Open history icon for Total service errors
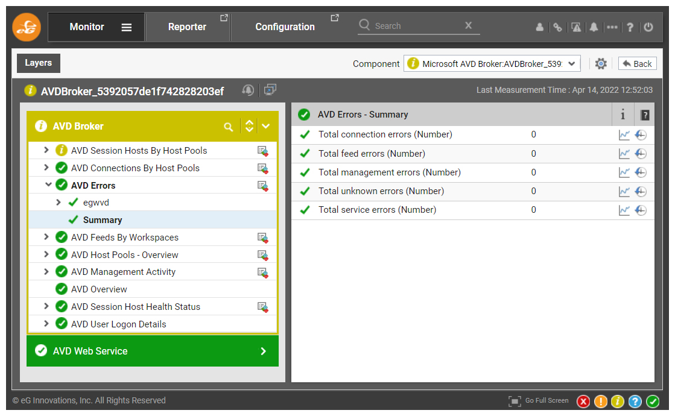 pyautogui.click(x=641, y=210)
